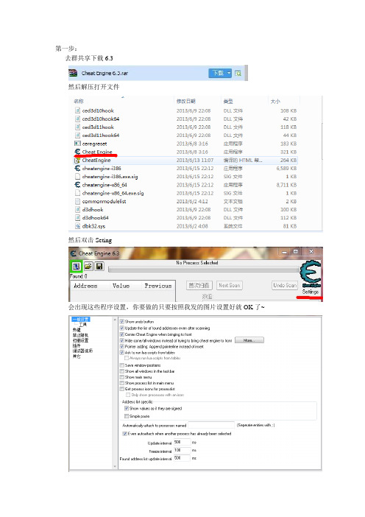Enable Show all windows in the taskbar
Image resolution: width=365 pixels, height=517 pixels.
click(x=122, y=371)
